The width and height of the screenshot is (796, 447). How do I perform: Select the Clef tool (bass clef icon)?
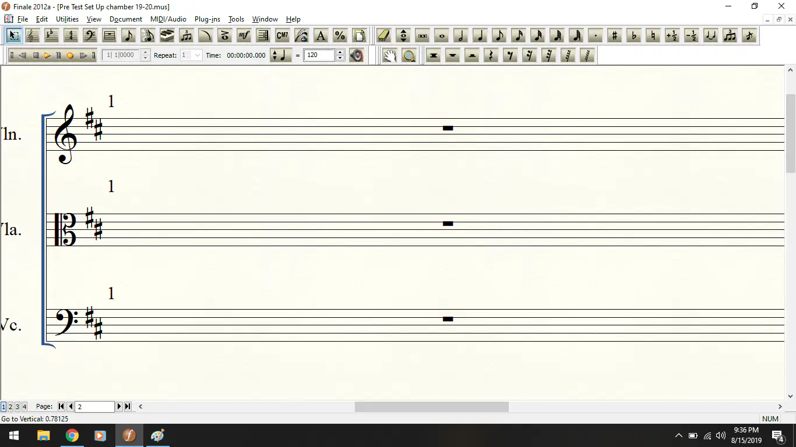[90, 36]
